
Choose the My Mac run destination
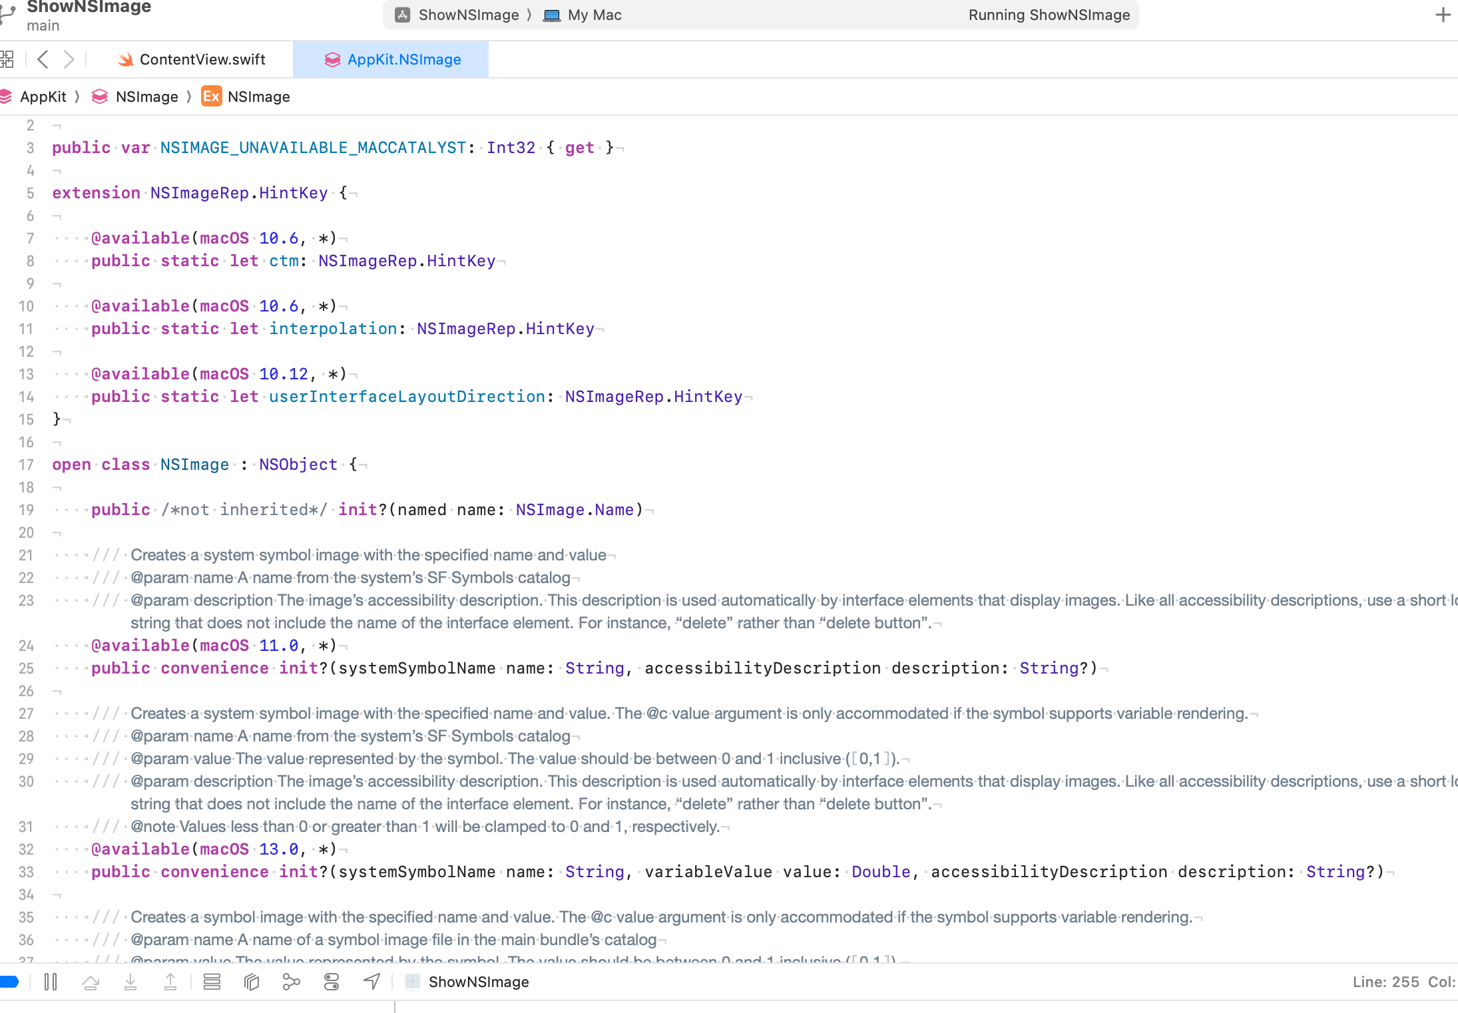pyautogui.click(x=584, y=15)
